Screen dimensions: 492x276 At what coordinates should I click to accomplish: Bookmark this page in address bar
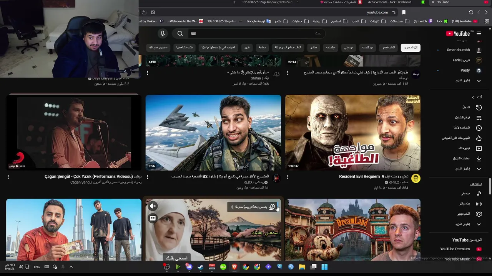tap(404, 12)
